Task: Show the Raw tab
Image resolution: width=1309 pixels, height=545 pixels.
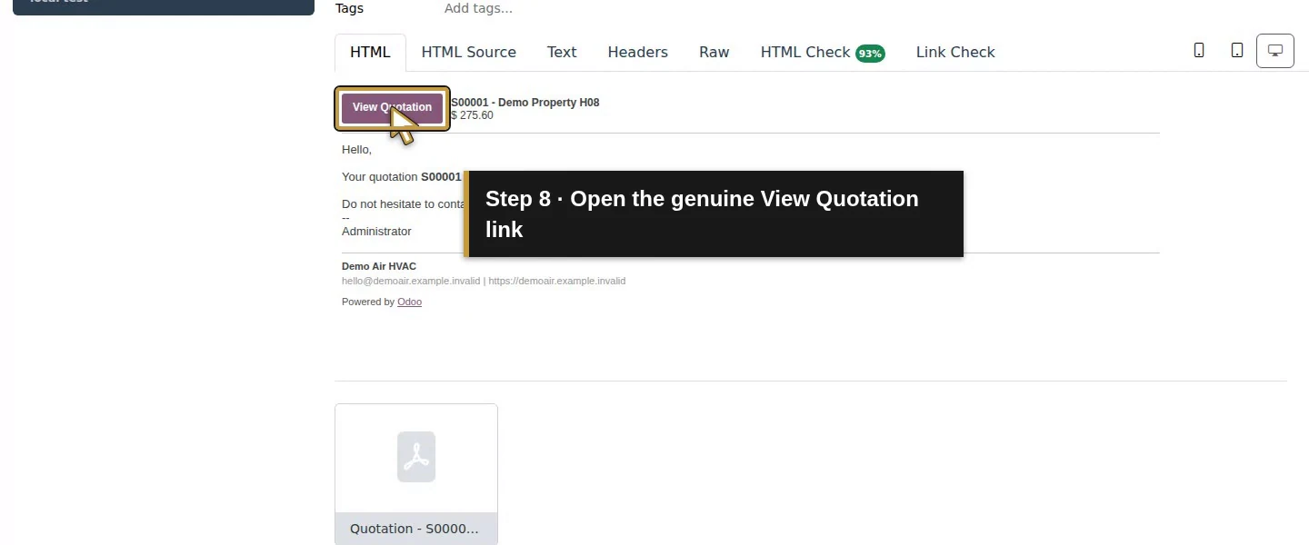Action: point(714,53)
